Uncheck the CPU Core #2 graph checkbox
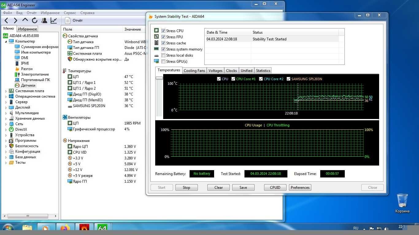Screen dimensions: 419x235 [x=261, y=79]
